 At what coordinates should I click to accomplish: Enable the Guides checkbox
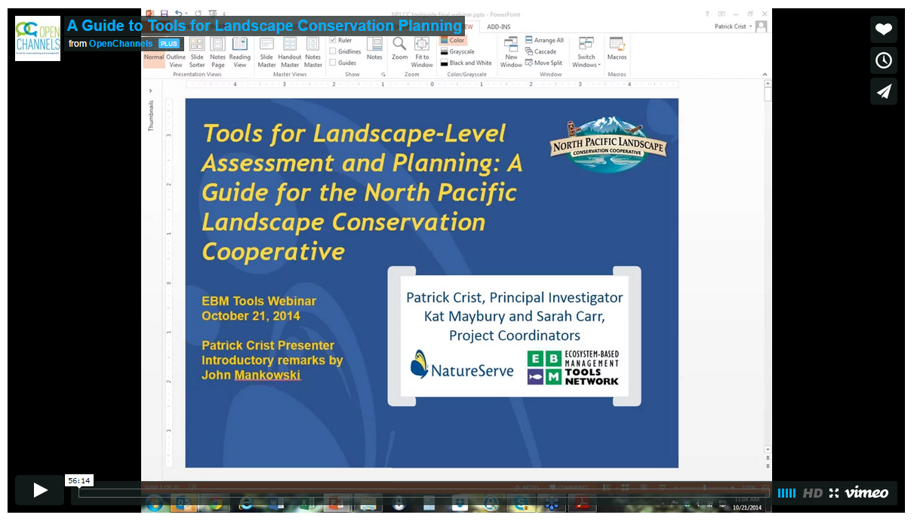[333, 63]
